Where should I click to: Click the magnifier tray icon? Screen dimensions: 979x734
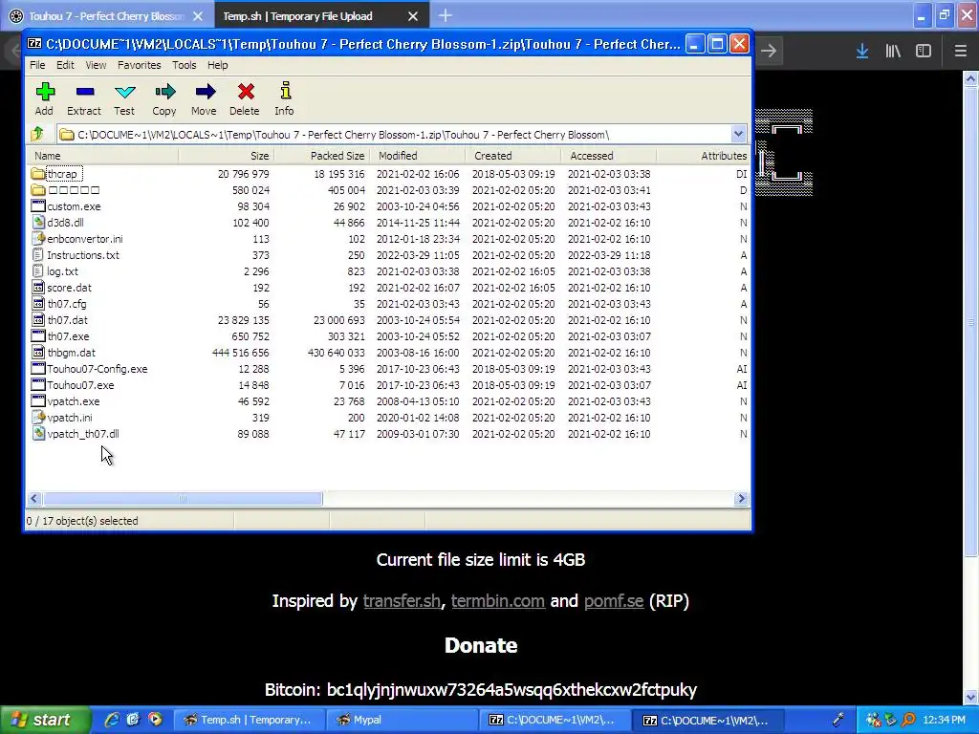coord(908,720)
